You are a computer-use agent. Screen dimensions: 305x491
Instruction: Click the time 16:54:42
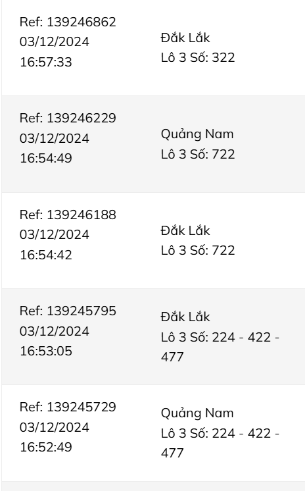[x=46, y=255]
